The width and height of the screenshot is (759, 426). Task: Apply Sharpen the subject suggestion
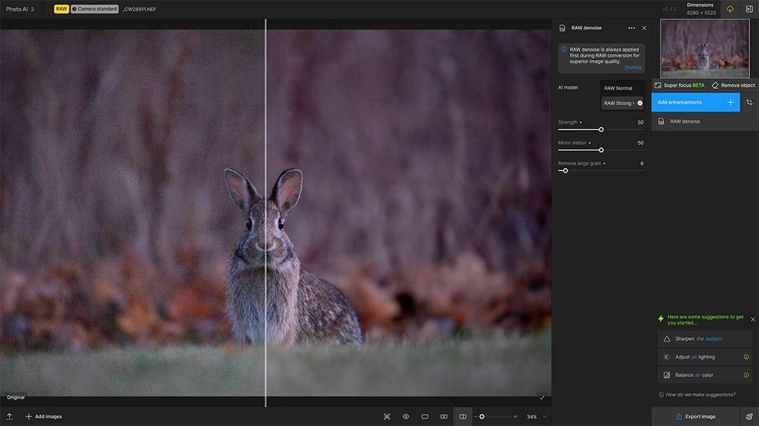pos(705,339)
